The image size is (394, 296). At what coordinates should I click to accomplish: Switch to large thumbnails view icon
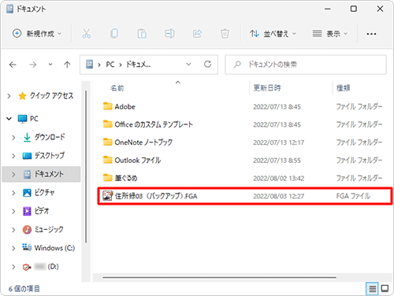pyautogui.click(x=385, y=289)
